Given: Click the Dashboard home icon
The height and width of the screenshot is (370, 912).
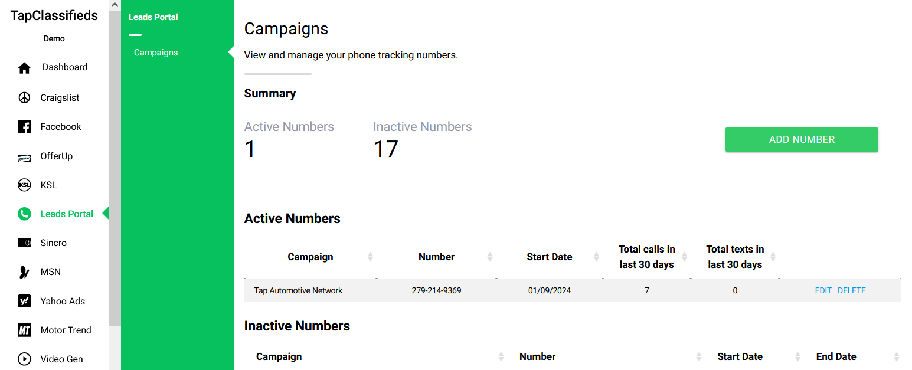Looking at the screenshot, I should click(24, 68).
